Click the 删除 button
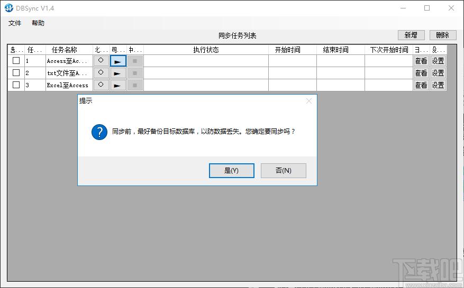The width and height of the screenshot is (464, 288). [443, 35]
